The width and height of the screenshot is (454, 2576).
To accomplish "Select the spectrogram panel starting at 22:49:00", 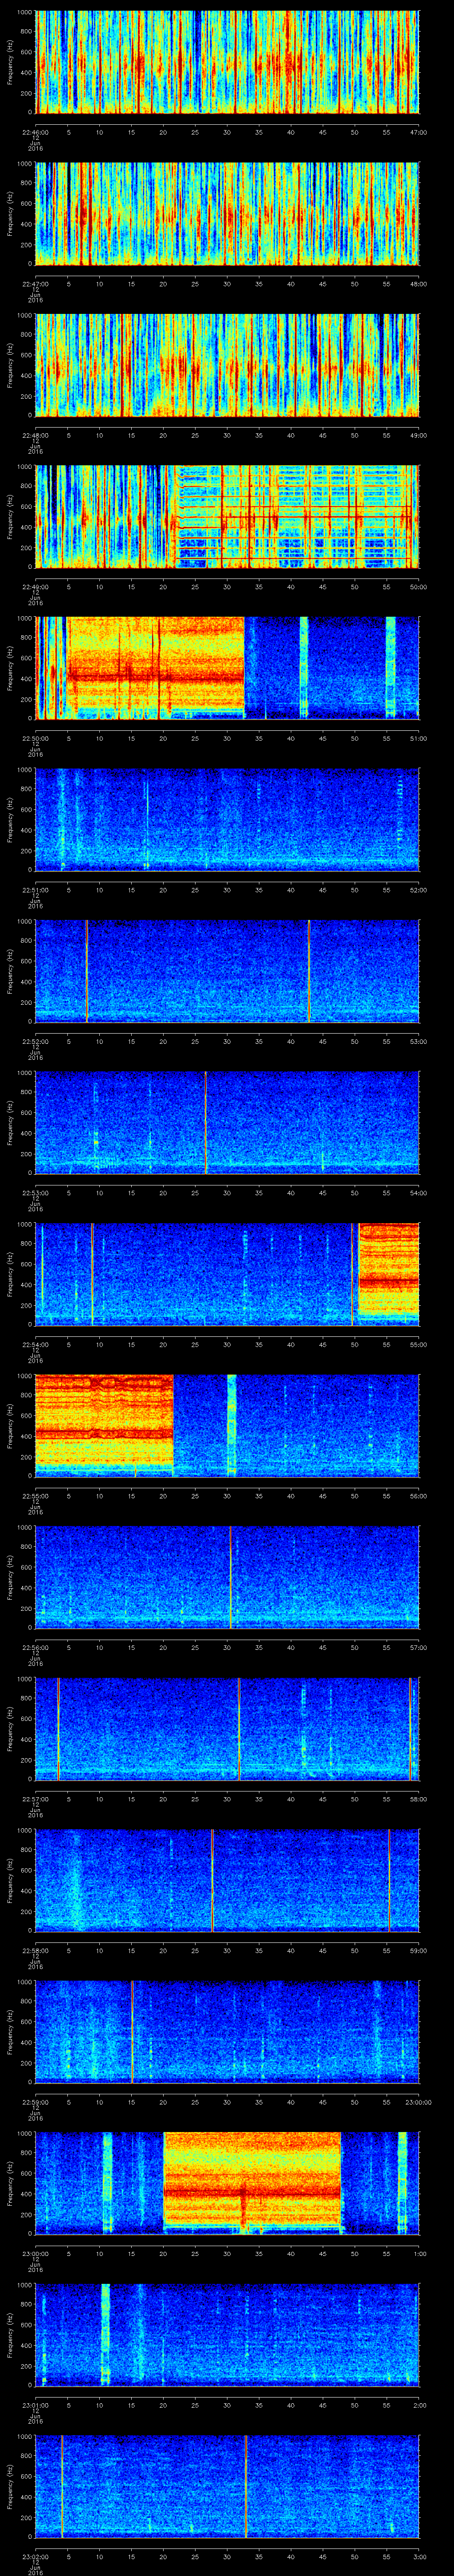I will coord(227,516).
